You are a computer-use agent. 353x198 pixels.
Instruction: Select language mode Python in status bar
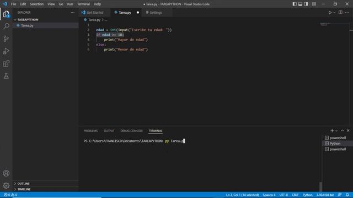click(307, 195)
